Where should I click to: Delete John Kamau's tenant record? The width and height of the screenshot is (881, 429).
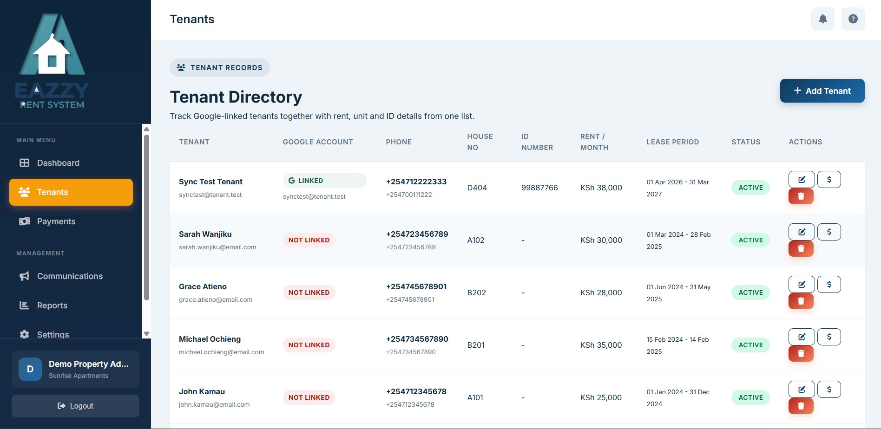[801, 406]
